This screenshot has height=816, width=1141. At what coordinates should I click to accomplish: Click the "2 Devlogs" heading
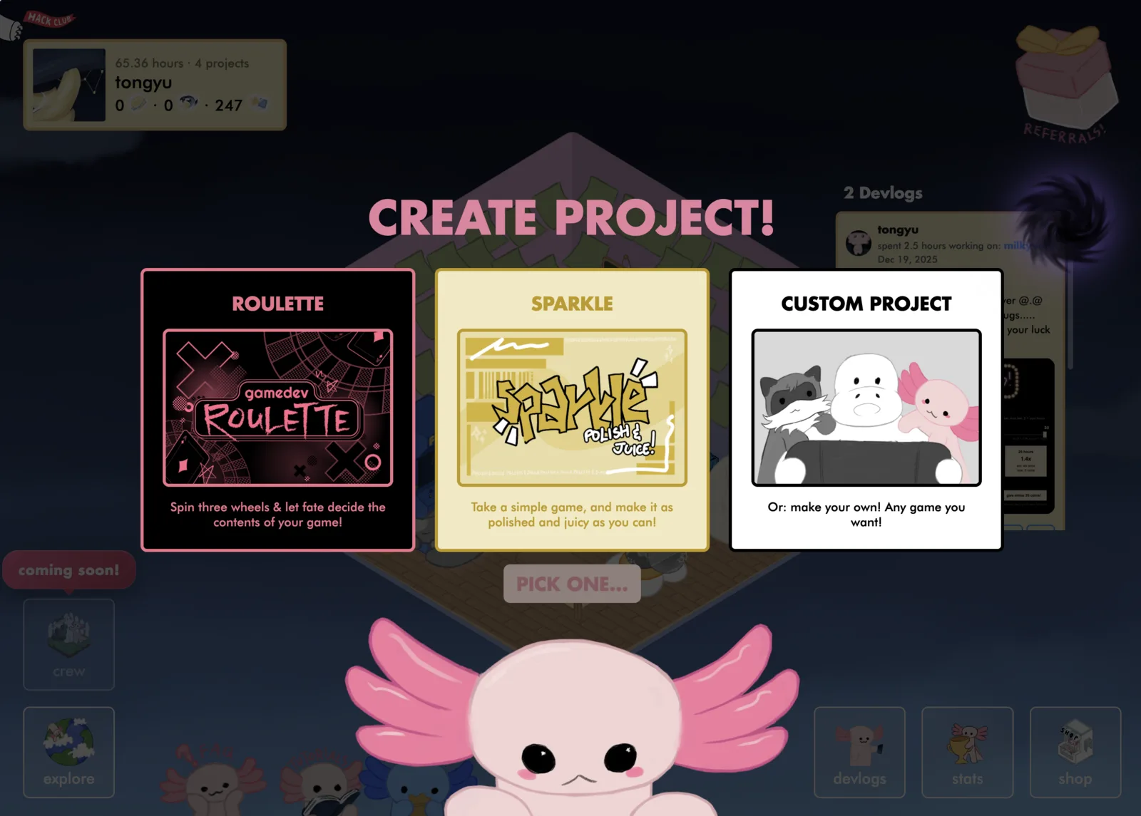pyautogui.click(x=883, y=193)
